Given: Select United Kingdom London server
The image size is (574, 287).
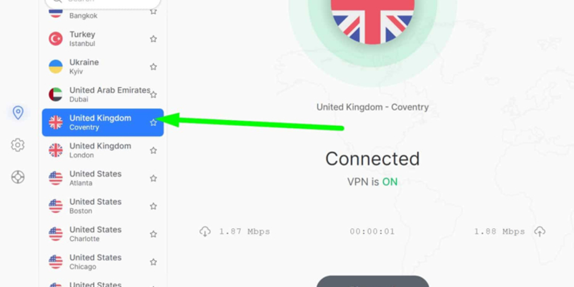Looking at the screenshot, I should (103, 150).
